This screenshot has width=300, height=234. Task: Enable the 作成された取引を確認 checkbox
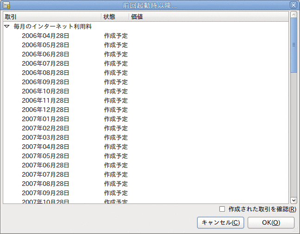222,209
